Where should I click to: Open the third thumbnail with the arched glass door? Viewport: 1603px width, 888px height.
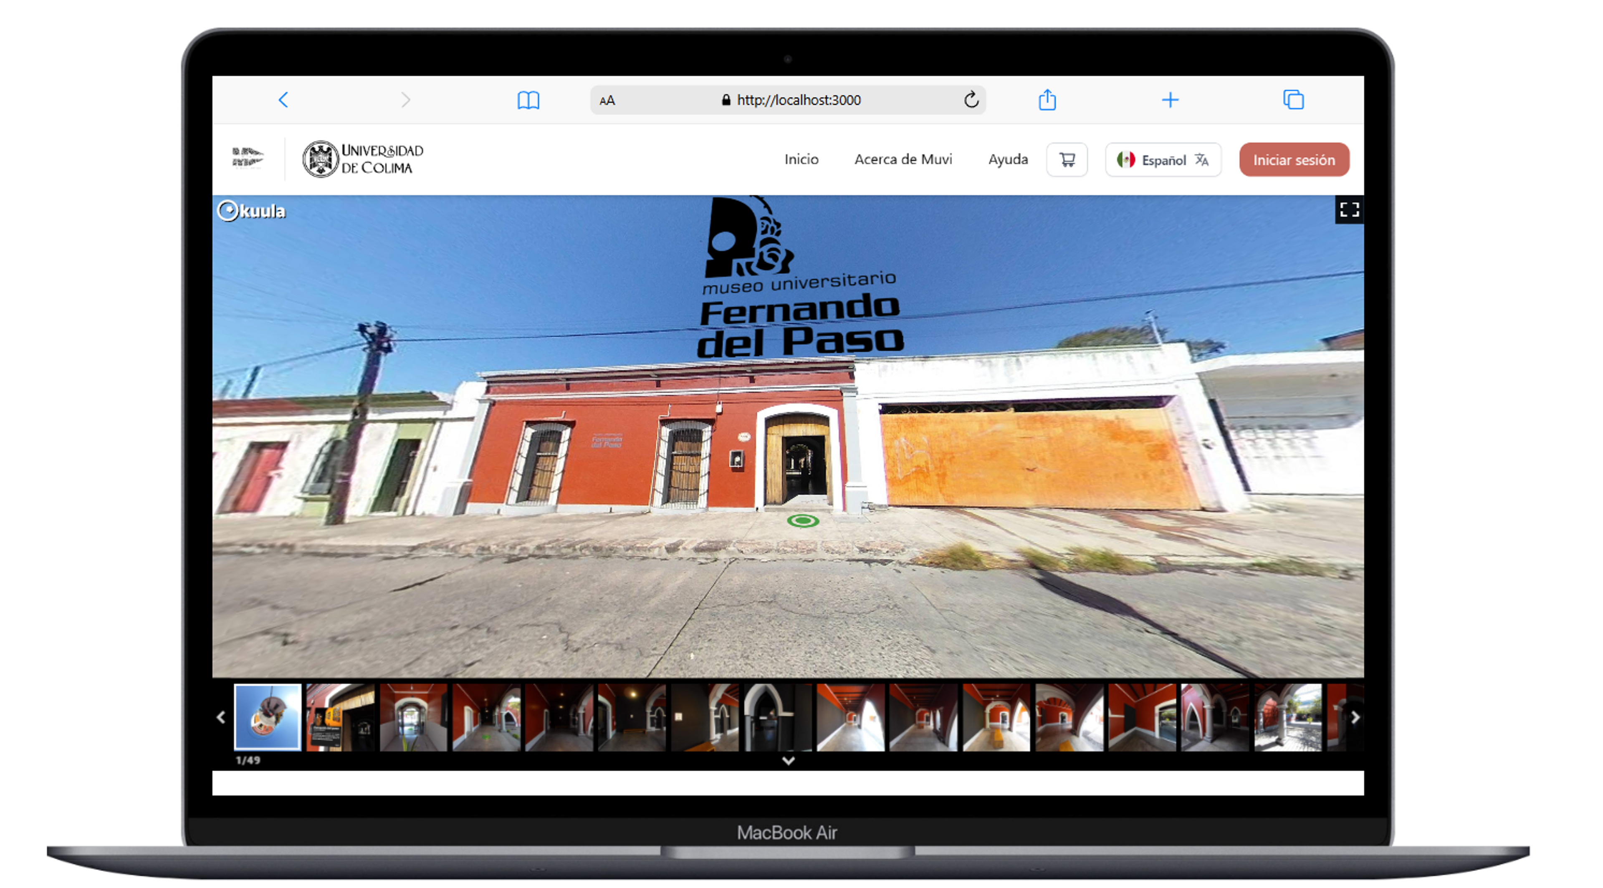click(x=413, y=717)
